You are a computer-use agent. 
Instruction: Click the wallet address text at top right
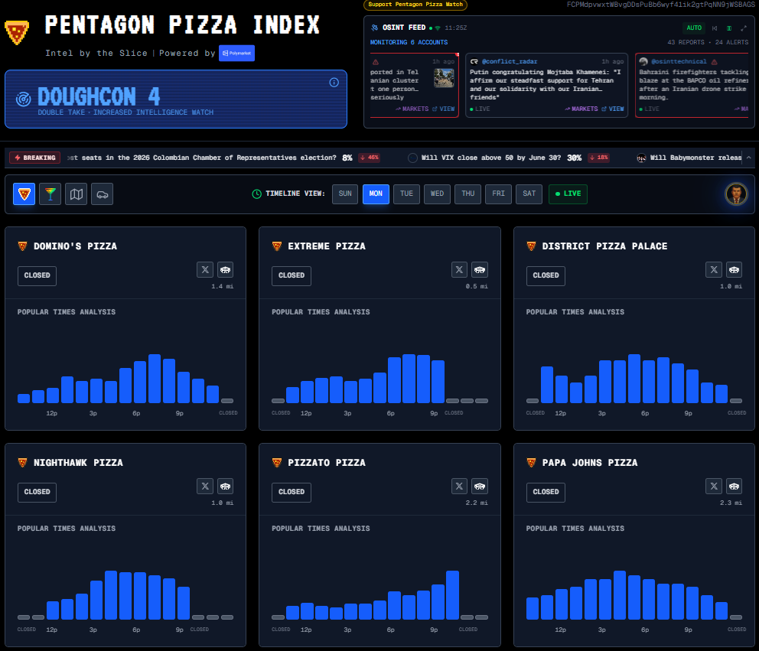point(661,5)
